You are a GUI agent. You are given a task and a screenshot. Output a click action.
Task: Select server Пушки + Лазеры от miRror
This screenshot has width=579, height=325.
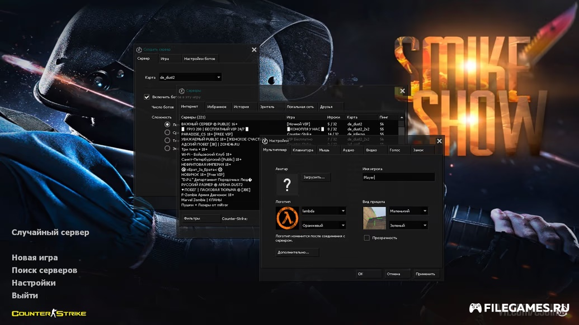[x=220, y=205]
